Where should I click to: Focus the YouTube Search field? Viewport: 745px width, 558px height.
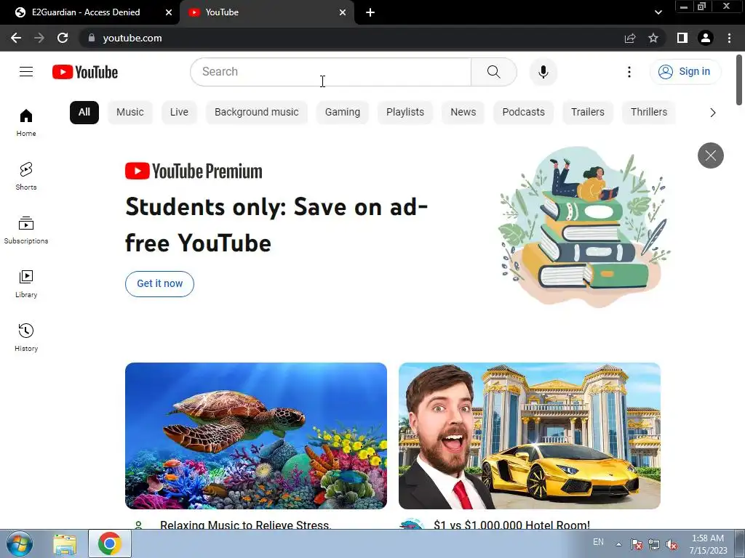(331, 72)
